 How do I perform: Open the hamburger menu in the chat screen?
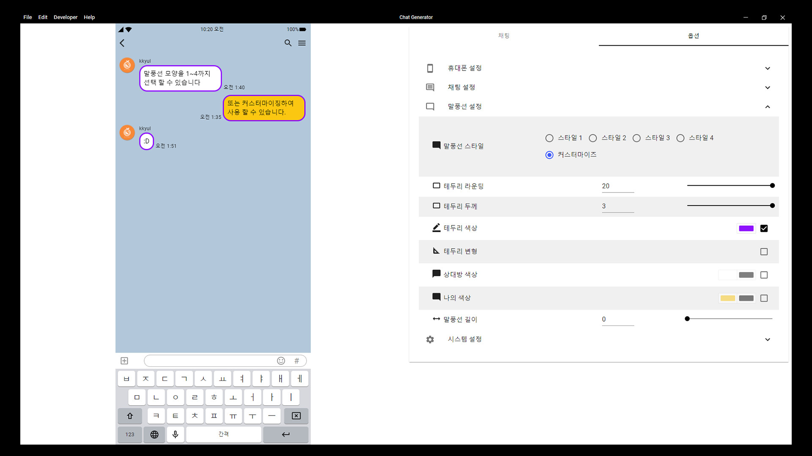point(302,43)
